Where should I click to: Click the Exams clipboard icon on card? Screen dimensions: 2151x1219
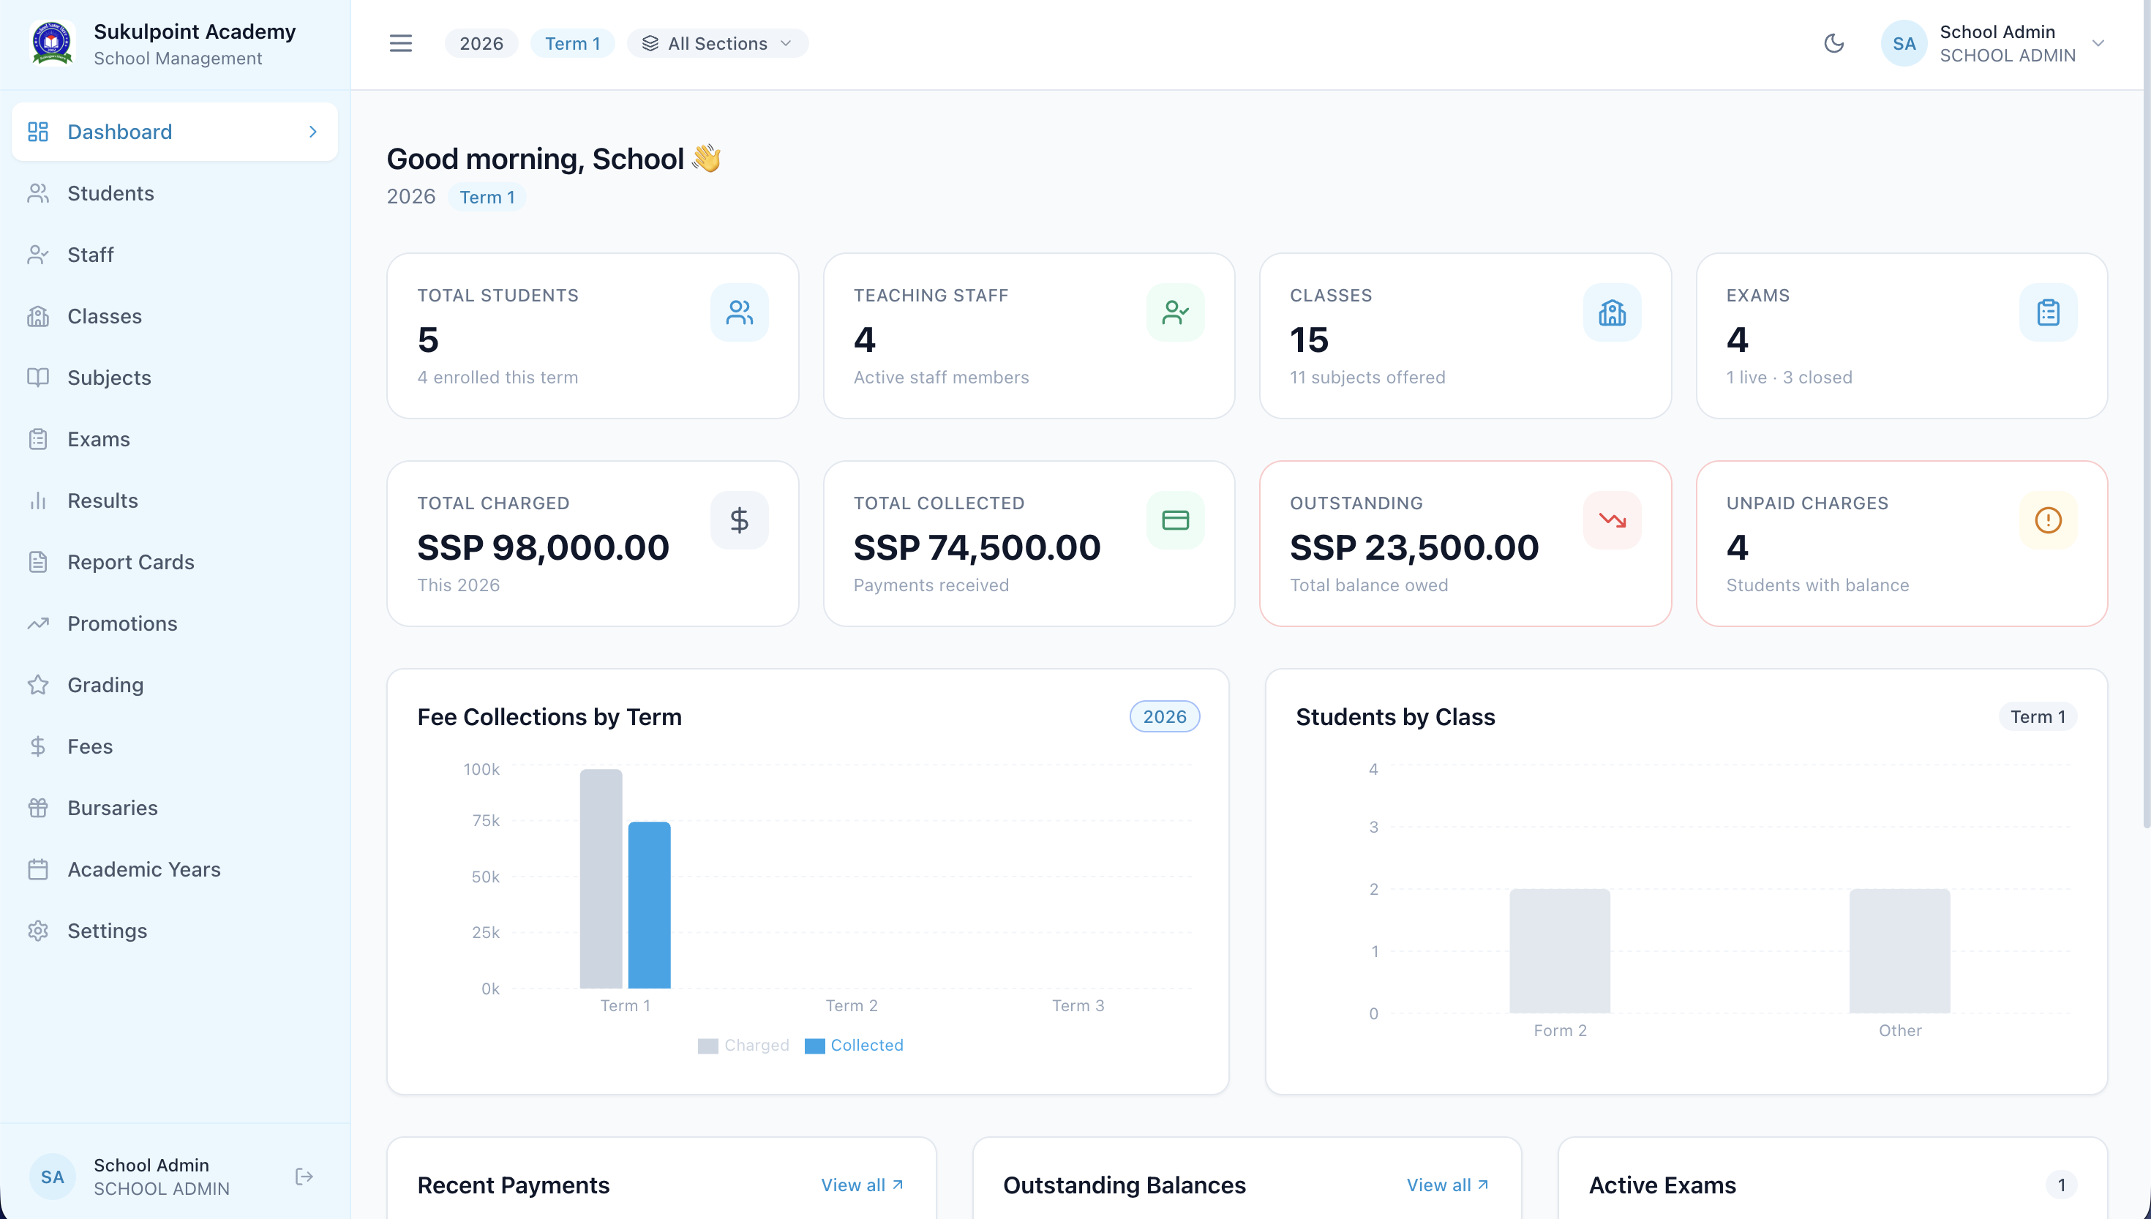click(x=2047, y=312)
